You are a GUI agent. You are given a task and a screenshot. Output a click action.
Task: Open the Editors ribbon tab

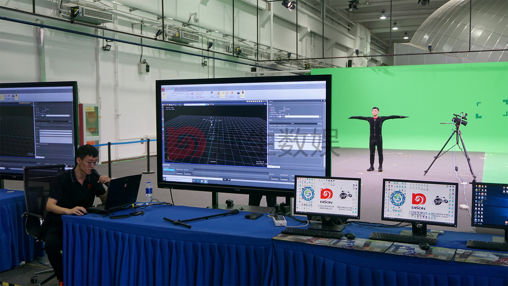point(185,90)
